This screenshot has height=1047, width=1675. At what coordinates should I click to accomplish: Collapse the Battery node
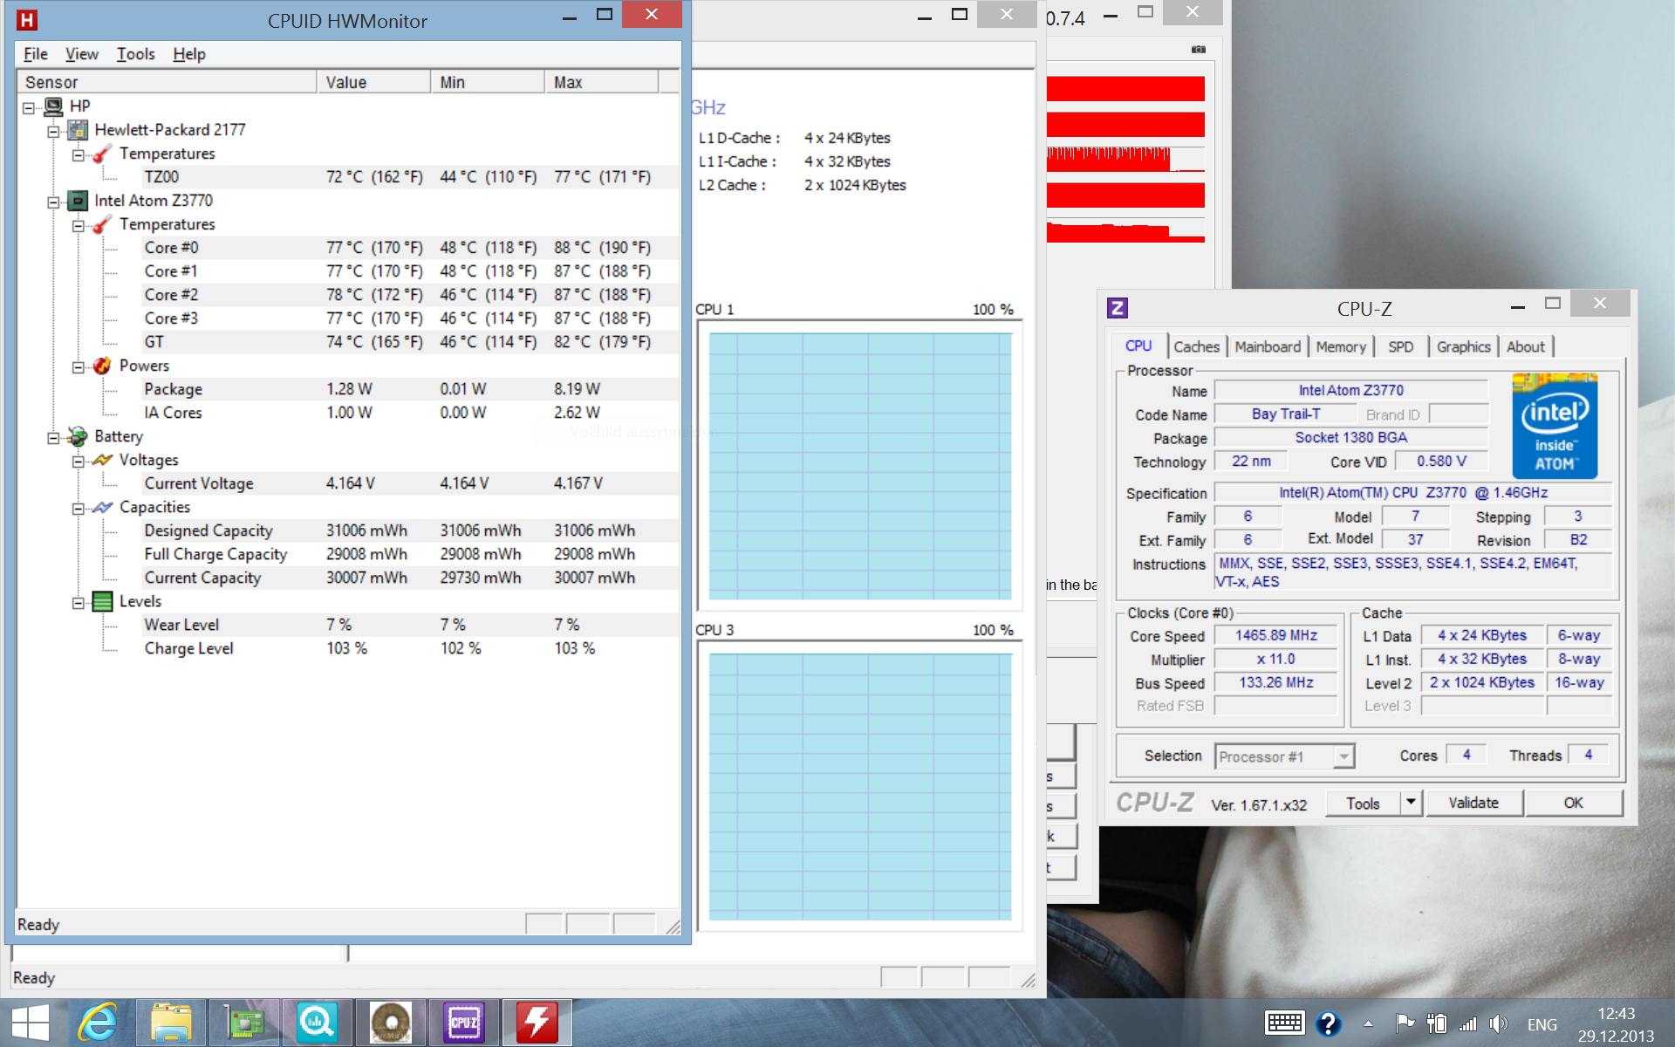click(x=53, y=437)
